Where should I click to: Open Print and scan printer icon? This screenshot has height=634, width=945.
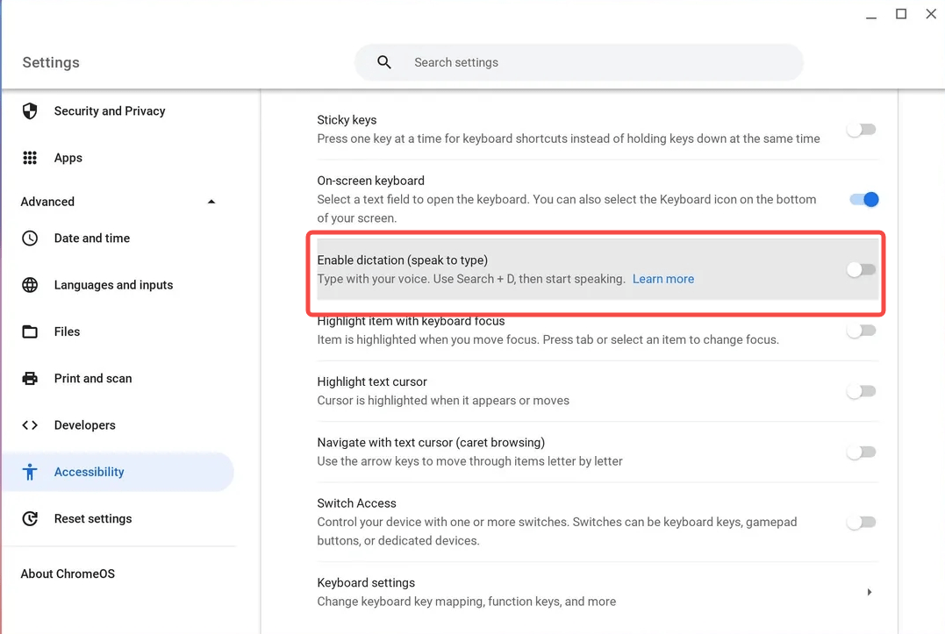click(30, 378)
